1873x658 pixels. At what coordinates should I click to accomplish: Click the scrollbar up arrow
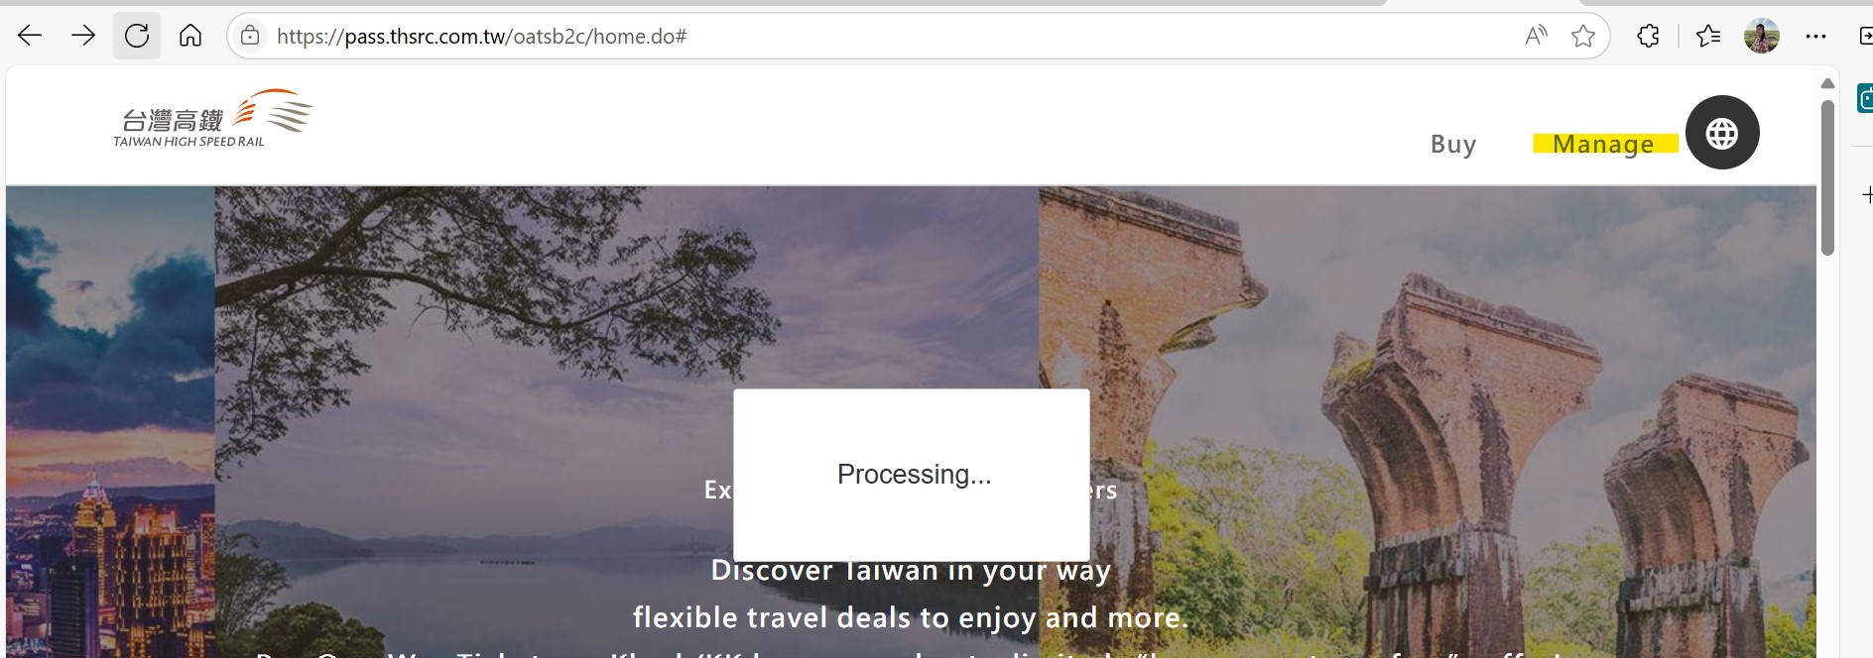tap(1827, 83)
